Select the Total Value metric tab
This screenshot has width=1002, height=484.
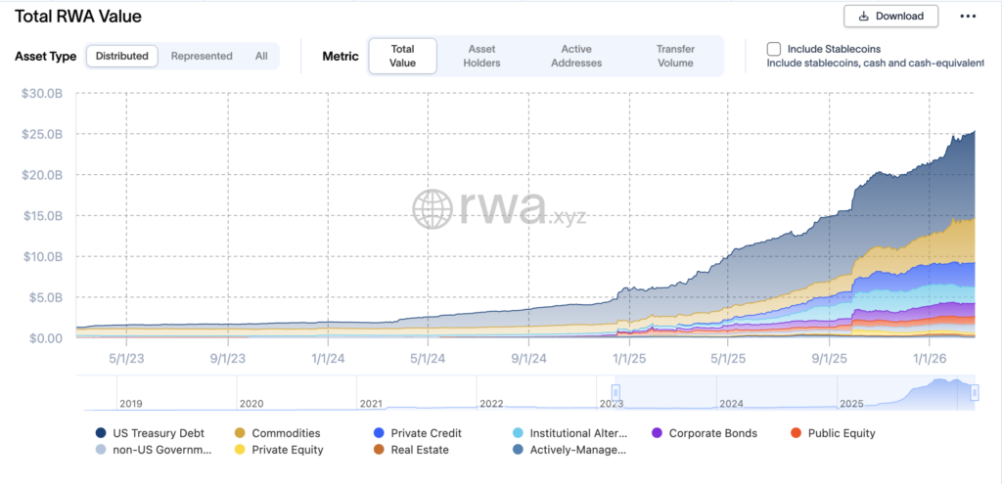point(402,56)
